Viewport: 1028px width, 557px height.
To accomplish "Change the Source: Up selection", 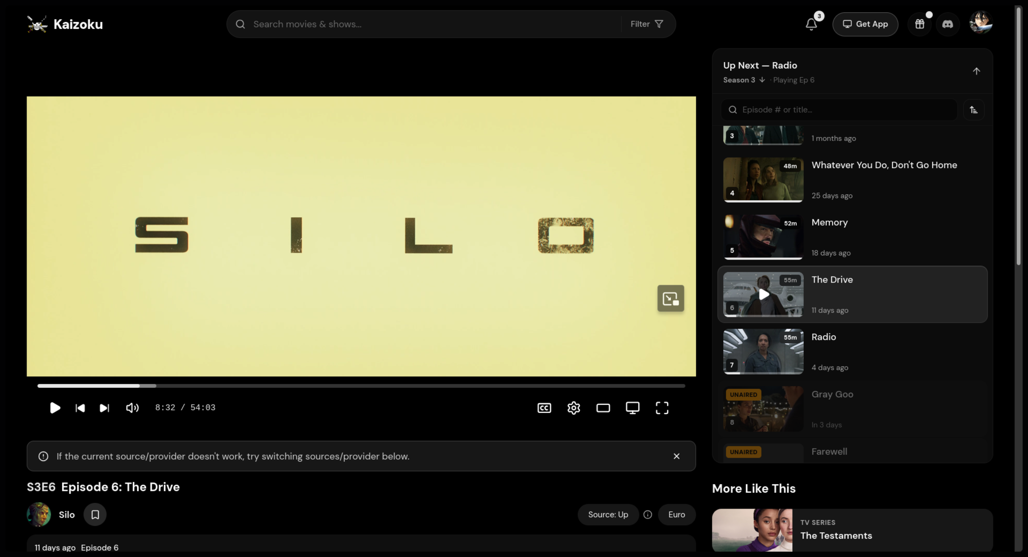I will (608, 514).
